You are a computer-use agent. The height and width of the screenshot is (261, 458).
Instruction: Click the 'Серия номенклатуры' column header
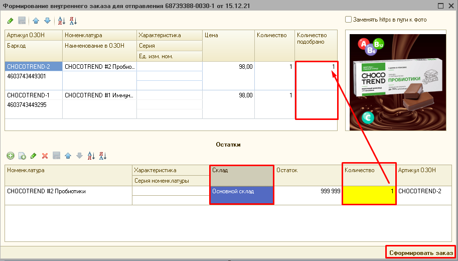click(x=171, y=181)
